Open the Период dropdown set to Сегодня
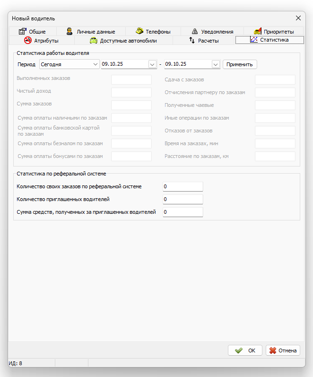Viewport: 313px width, 377px height. [69, 64]
